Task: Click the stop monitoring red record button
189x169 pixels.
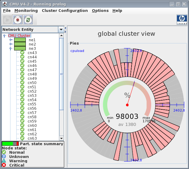Action: click(x=18, y=20)
